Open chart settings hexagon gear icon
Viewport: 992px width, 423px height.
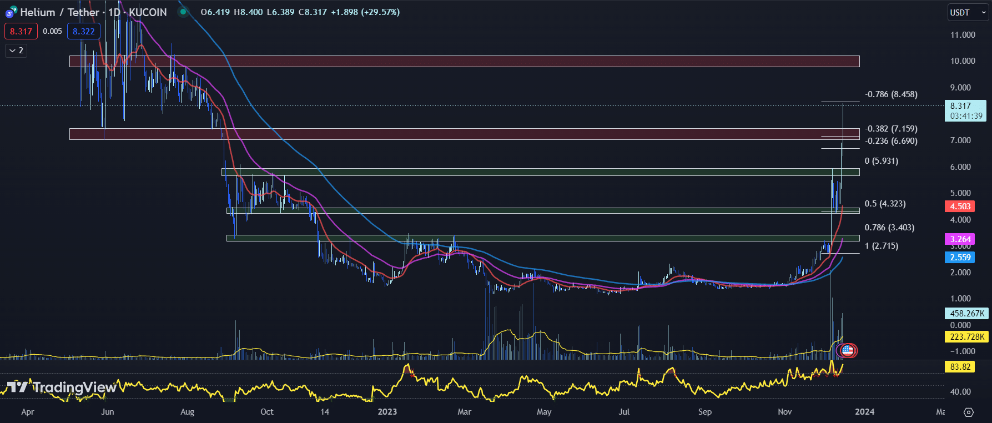[969, 412]
